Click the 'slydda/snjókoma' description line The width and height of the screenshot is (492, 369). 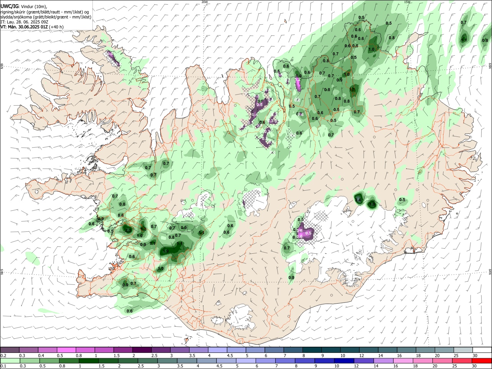point(46,17)
